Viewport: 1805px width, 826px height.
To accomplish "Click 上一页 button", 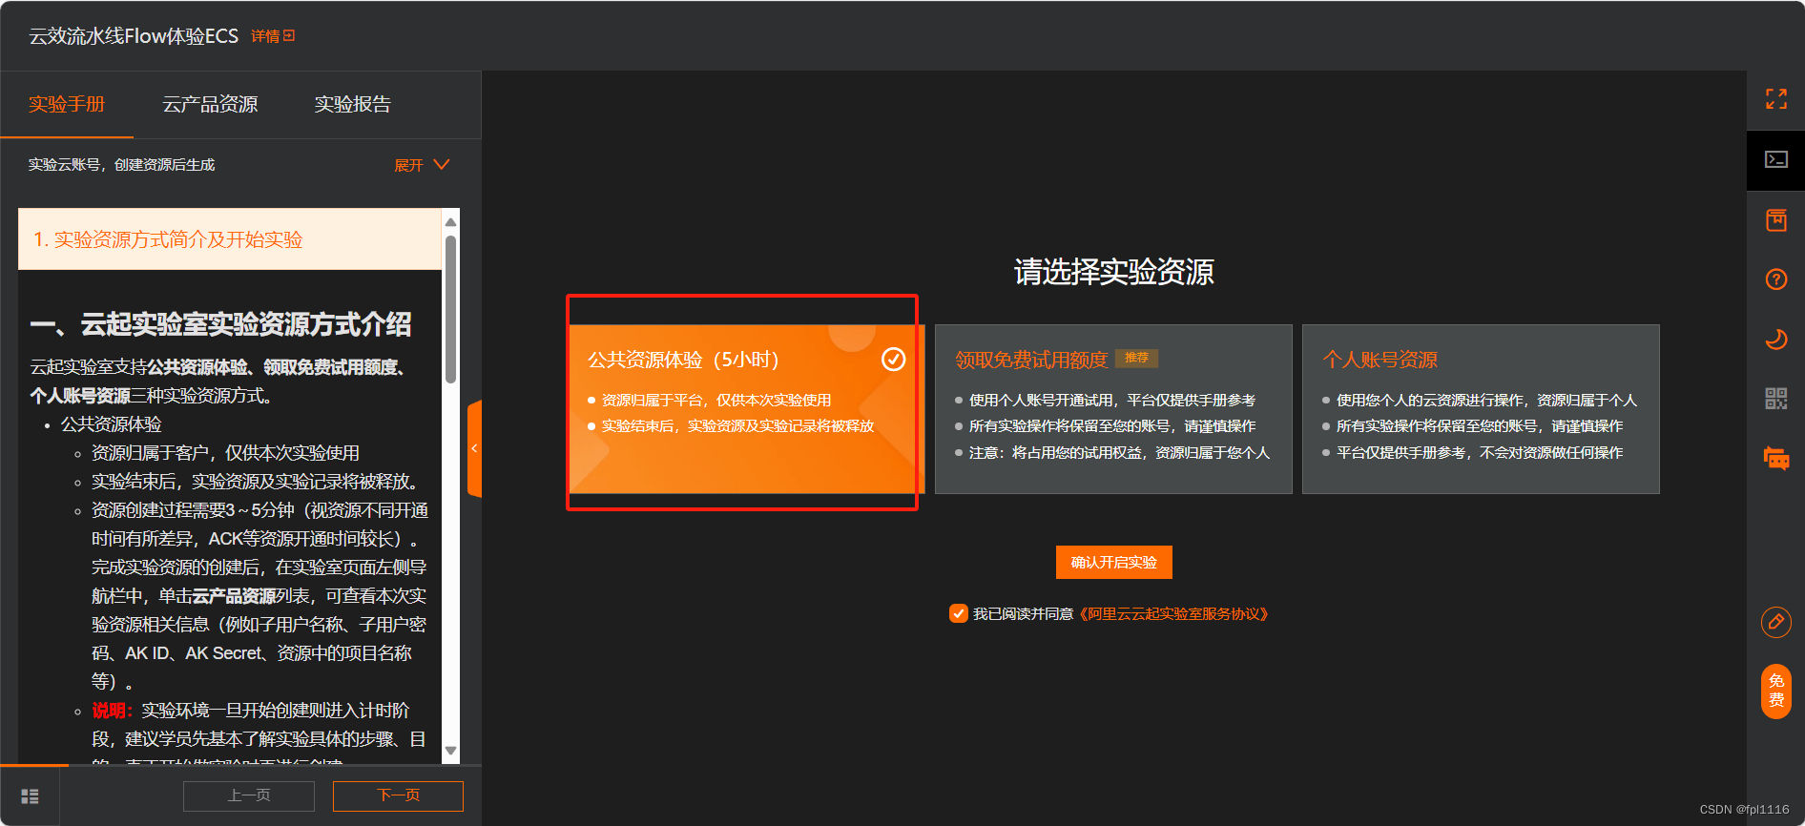I will coord(249,795).
